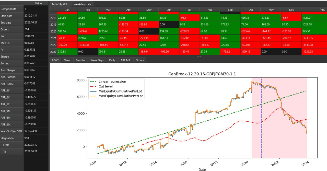This screenshot has width=327, height=171.
Task: Select the 486.33 cell in October 2018
Action: (x=250, y=18)
